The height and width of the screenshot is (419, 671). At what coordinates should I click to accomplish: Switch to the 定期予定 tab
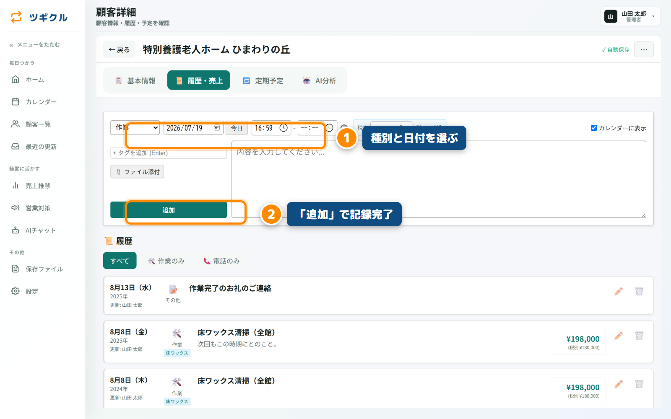[263, 80]
